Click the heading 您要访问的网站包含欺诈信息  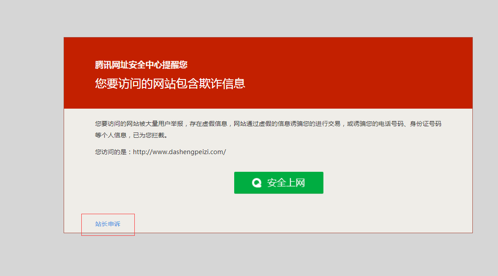[170, 84]
